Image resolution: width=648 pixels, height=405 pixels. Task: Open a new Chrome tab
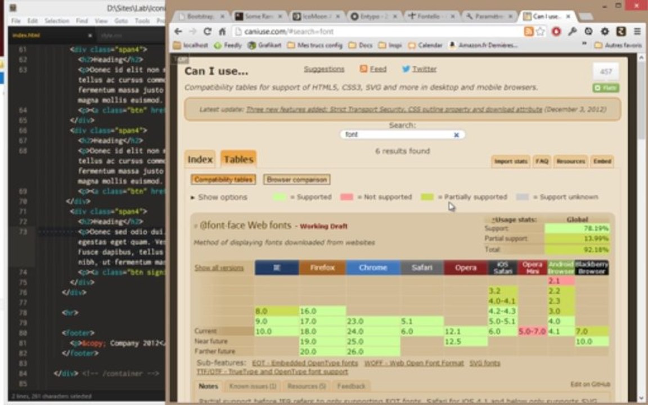click(x=586, y=16)
